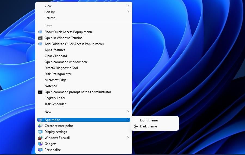The width and height of the screenshot is (245, 155).
Task: Click the command prompt administrator icon
Action: tap(40, 92)
